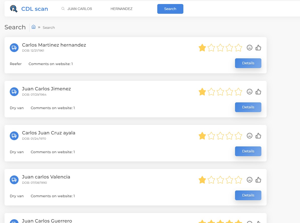
Task: Click thumbs up icon for Juan Carlos Jimenez
Action: pos(258,92)
